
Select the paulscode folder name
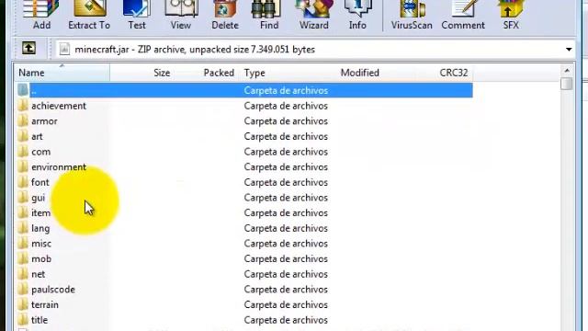point(53,290)
